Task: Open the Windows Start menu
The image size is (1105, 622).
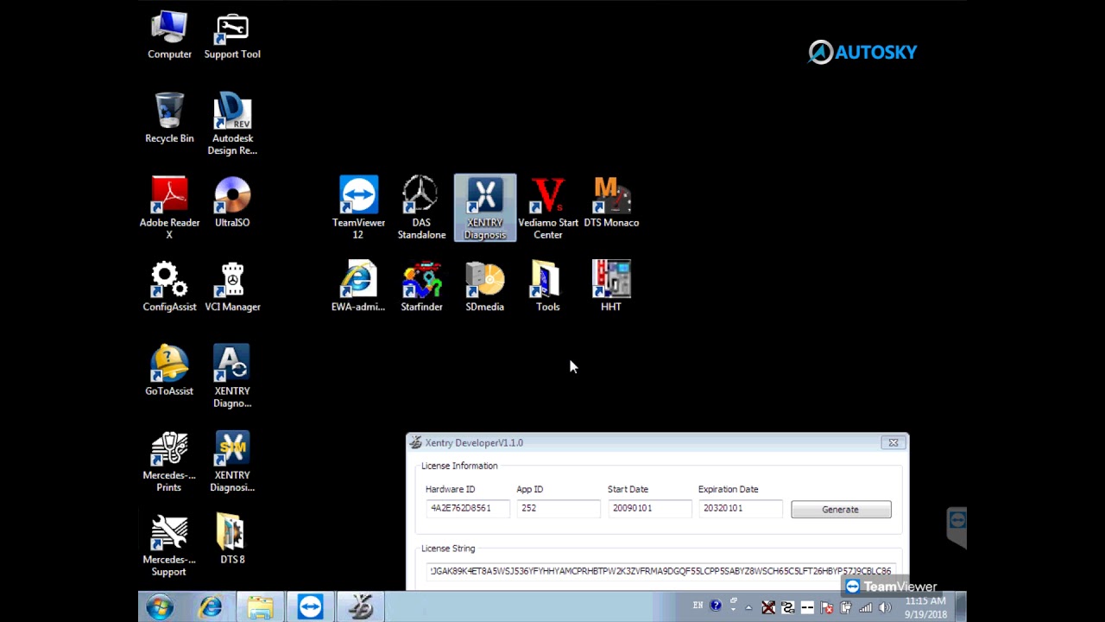Action: (160, 607)
